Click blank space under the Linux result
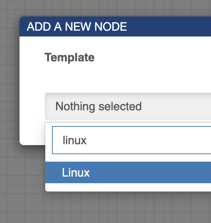 coord(128,187)
